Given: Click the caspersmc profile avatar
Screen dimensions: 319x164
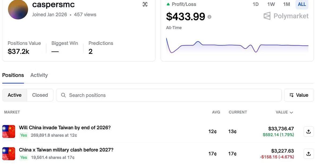Looking at the screenshot, I should point(18,9).
